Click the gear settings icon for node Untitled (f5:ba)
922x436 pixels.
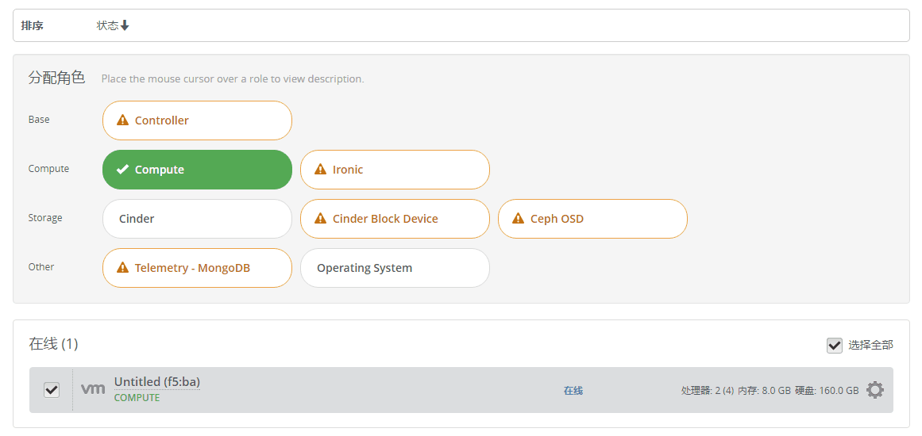(x=875, y=390)
